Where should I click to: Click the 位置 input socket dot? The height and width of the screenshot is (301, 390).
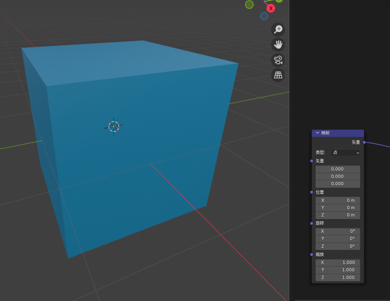pyautogui.click(x=312, y=192)
